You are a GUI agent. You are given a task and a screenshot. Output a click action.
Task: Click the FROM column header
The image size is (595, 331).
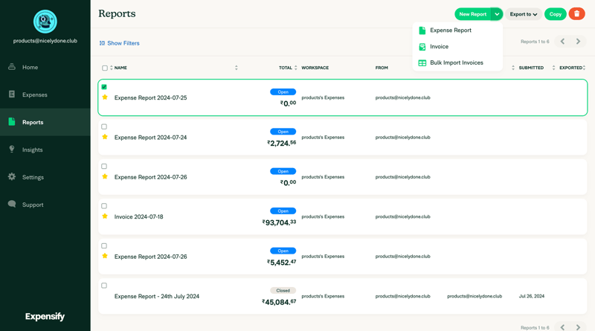[382, 68]
